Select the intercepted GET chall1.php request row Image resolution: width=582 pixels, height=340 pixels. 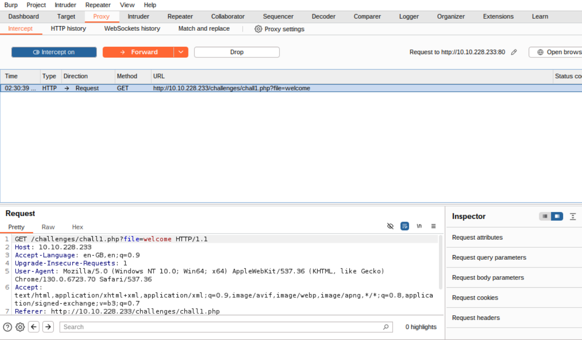[291, 88]
